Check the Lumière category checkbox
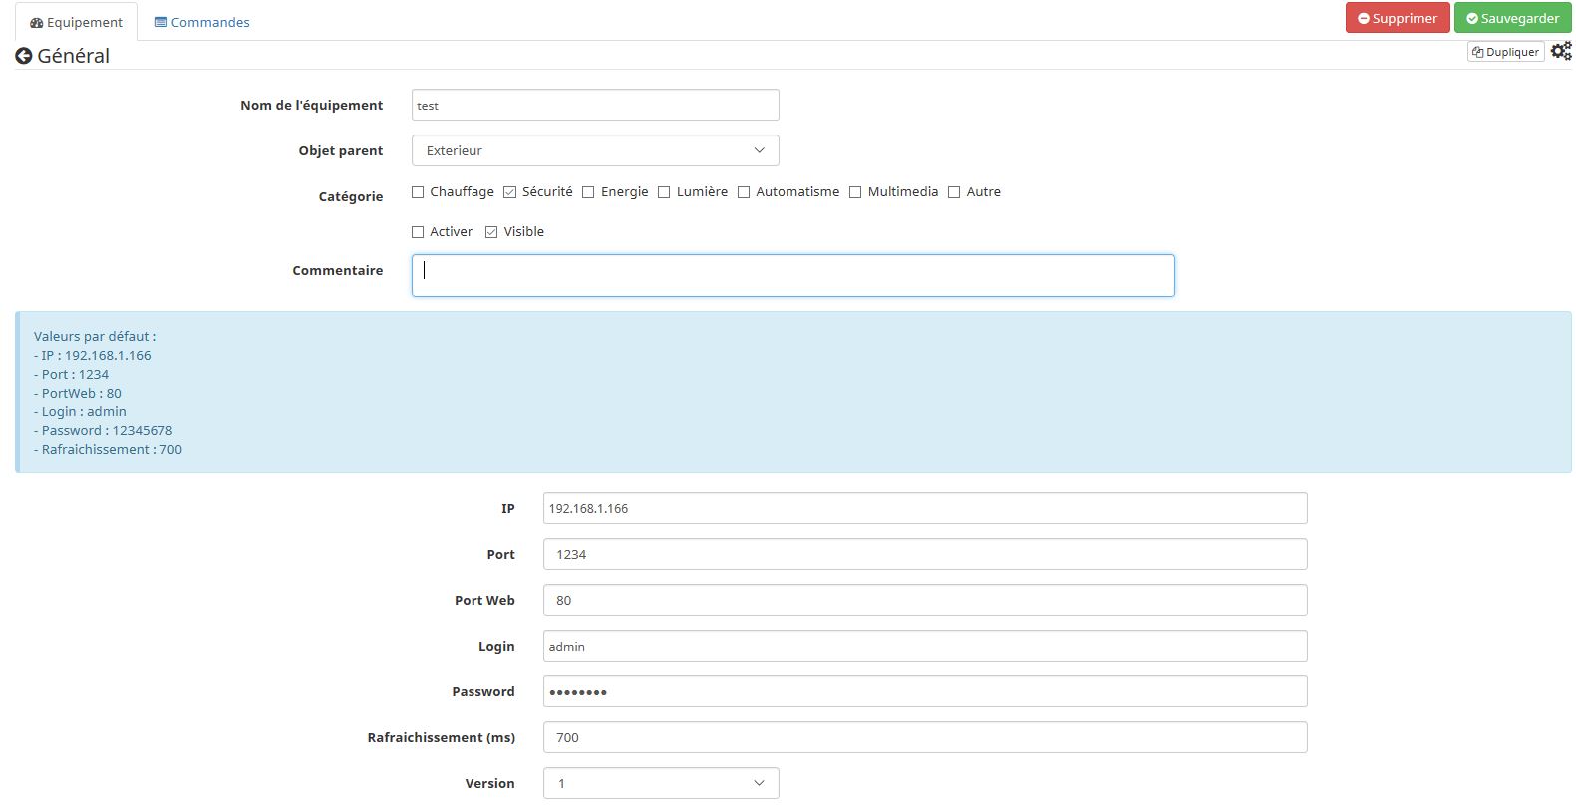This screenshot has height=810, width=1576. click(664, 192)
